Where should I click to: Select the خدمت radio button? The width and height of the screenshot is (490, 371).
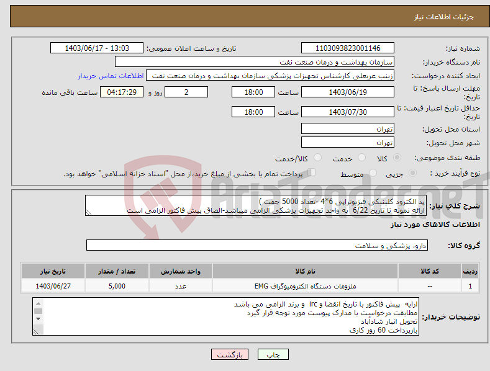(361, 158)
